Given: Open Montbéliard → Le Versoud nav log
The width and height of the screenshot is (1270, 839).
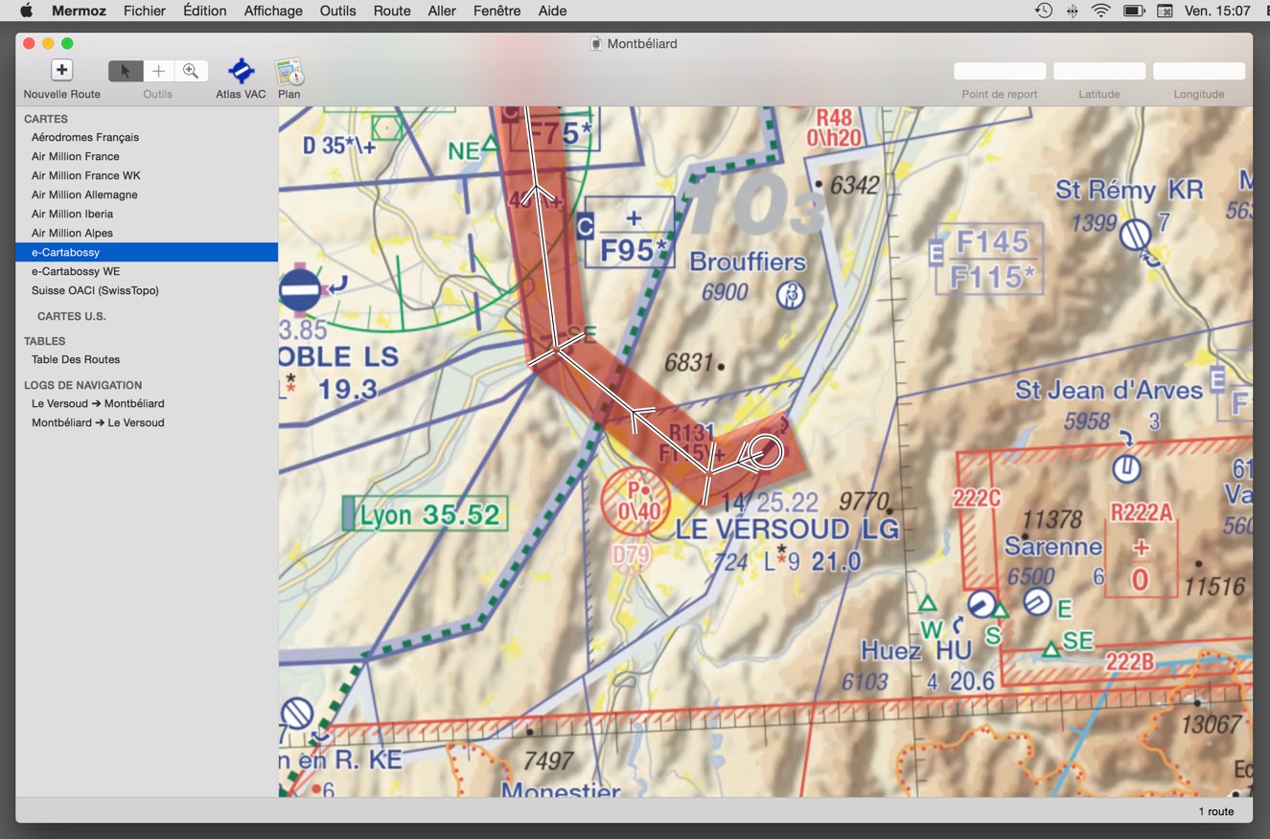Looking at the screenshot, I should 147,422.
